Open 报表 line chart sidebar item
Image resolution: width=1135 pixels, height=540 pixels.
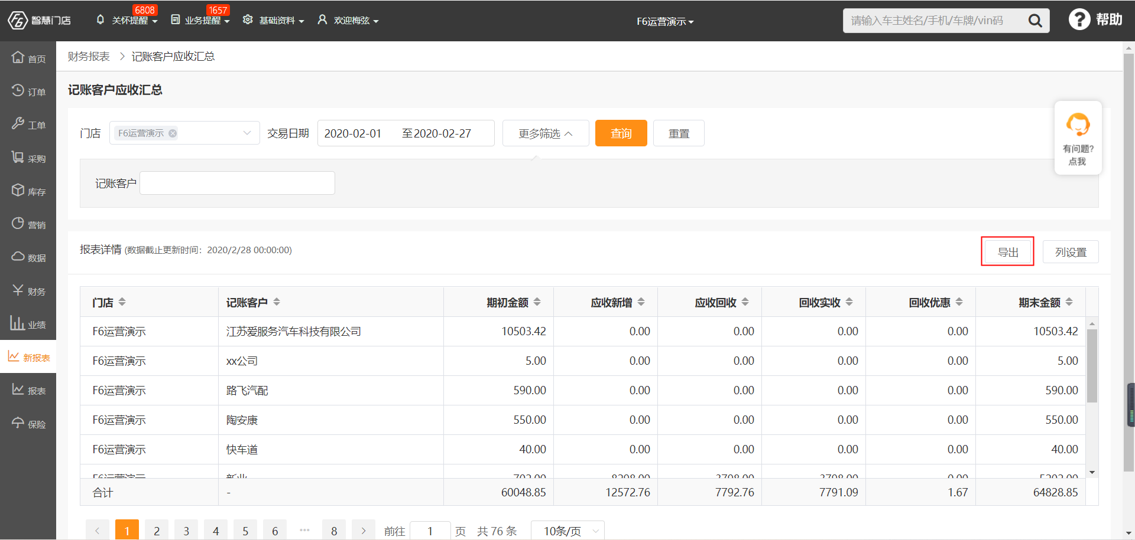[28, 390]
